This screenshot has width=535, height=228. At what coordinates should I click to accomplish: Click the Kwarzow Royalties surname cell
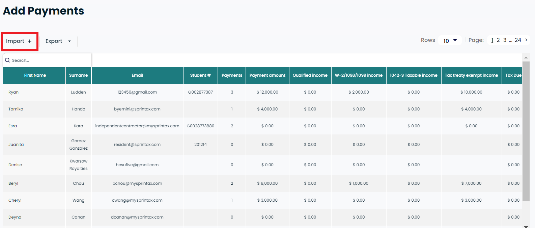click(78, 165)
